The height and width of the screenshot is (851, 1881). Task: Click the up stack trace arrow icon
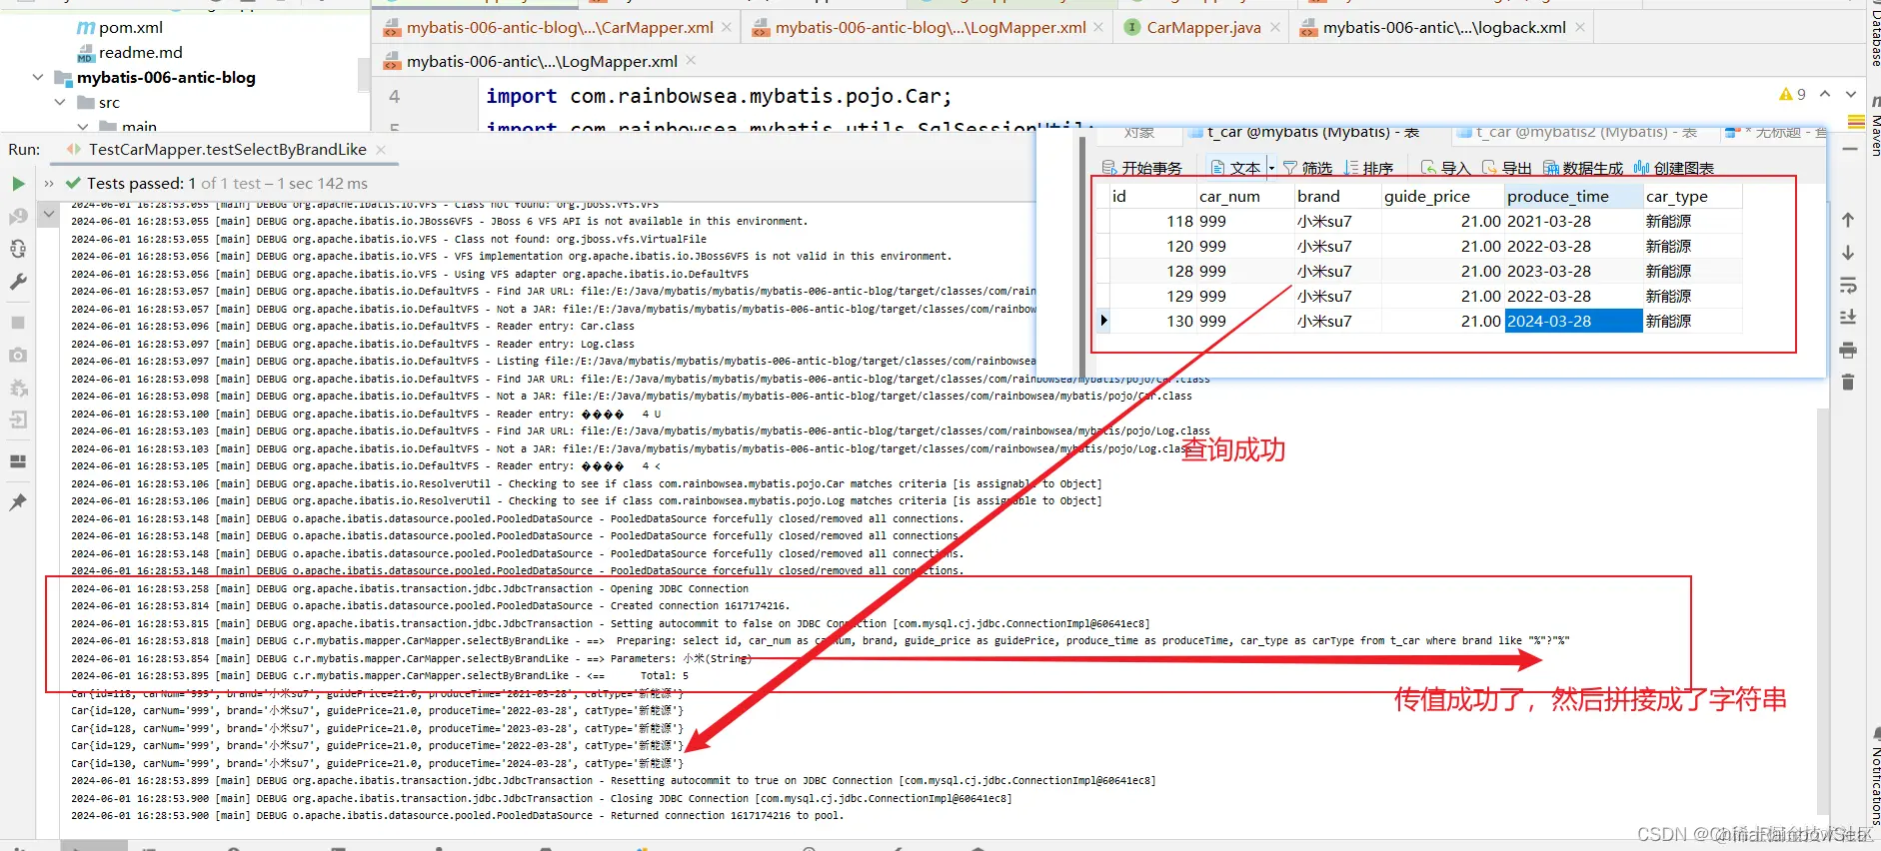pyautogui.click(x=1848, y=220)
